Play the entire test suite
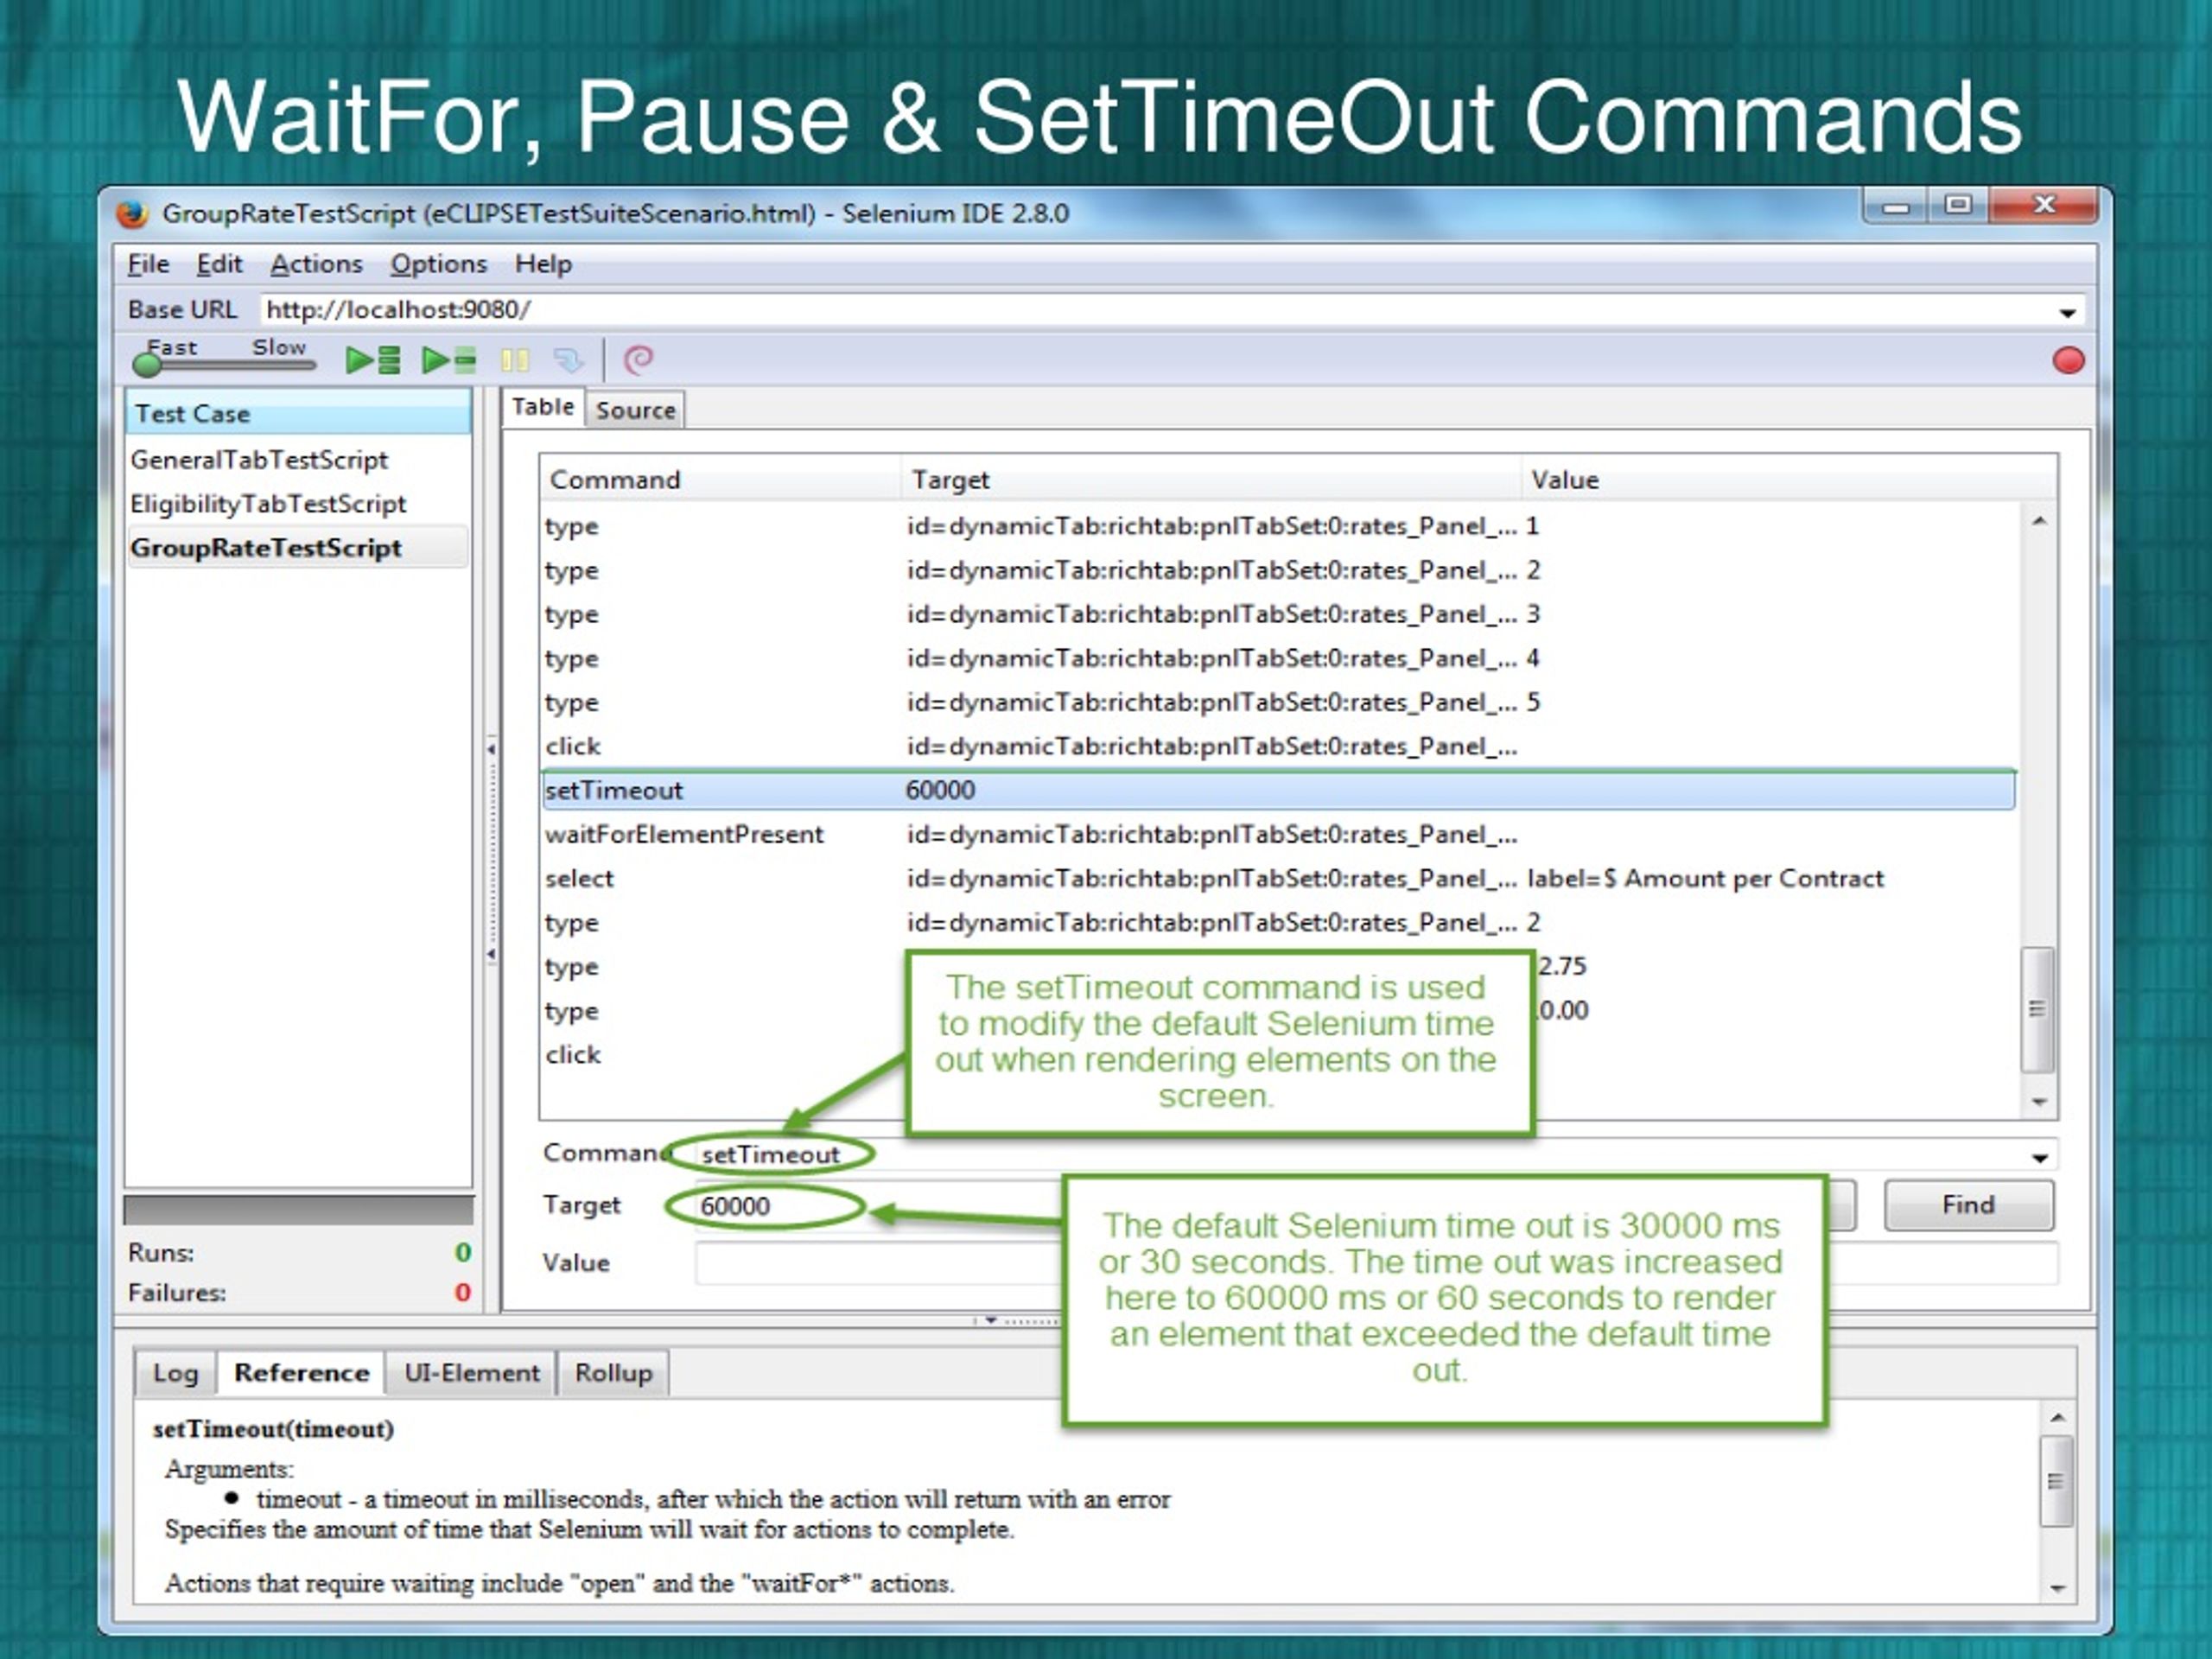This screenshot has height=1659, width=2212. click(x=373, y=360)
